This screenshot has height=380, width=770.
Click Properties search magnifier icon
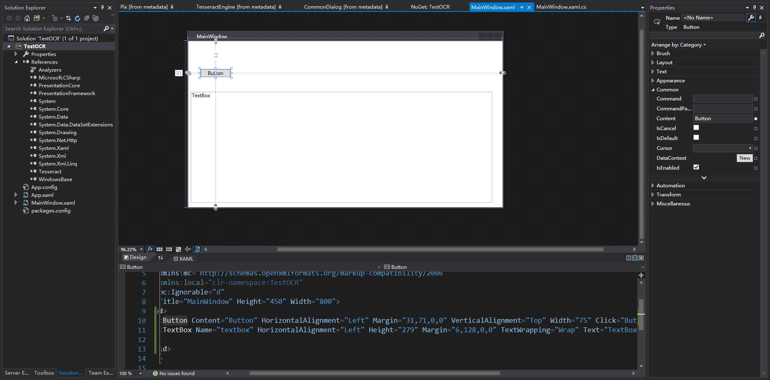point(762,36)
